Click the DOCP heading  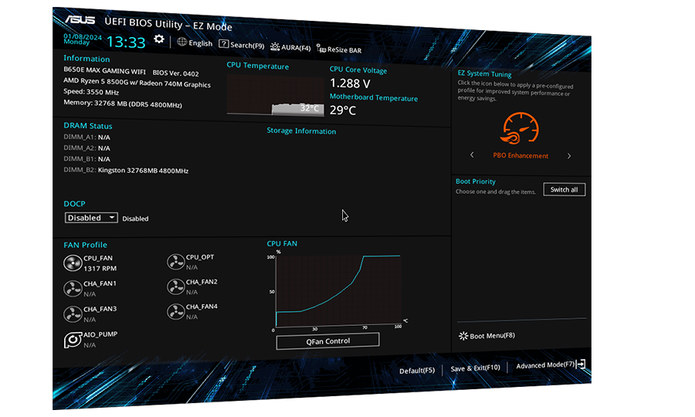[74, 203]
